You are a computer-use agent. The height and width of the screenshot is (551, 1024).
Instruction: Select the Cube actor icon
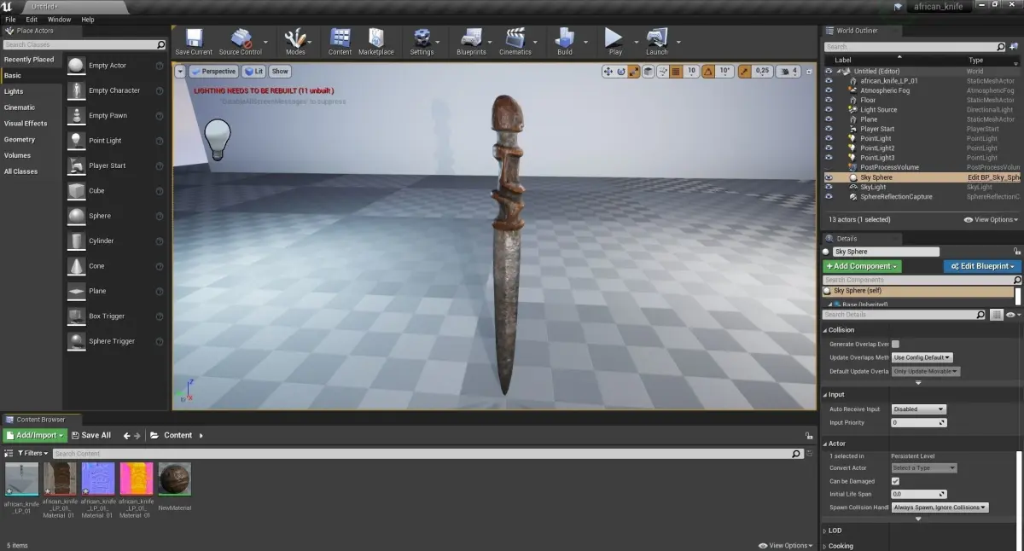tap(76, 191)
